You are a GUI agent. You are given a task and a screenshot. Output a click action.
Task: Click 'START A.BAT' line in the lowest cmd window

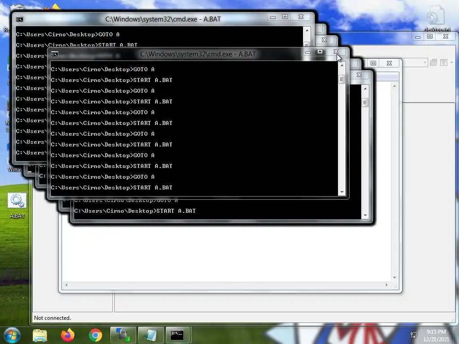tap(134, 211)
